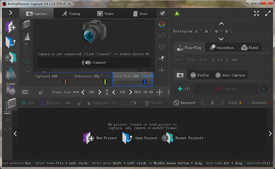Switch to the Capture tab

coord(36,13)
